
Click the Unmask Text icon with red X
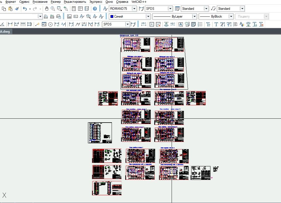tap(158, 24)
